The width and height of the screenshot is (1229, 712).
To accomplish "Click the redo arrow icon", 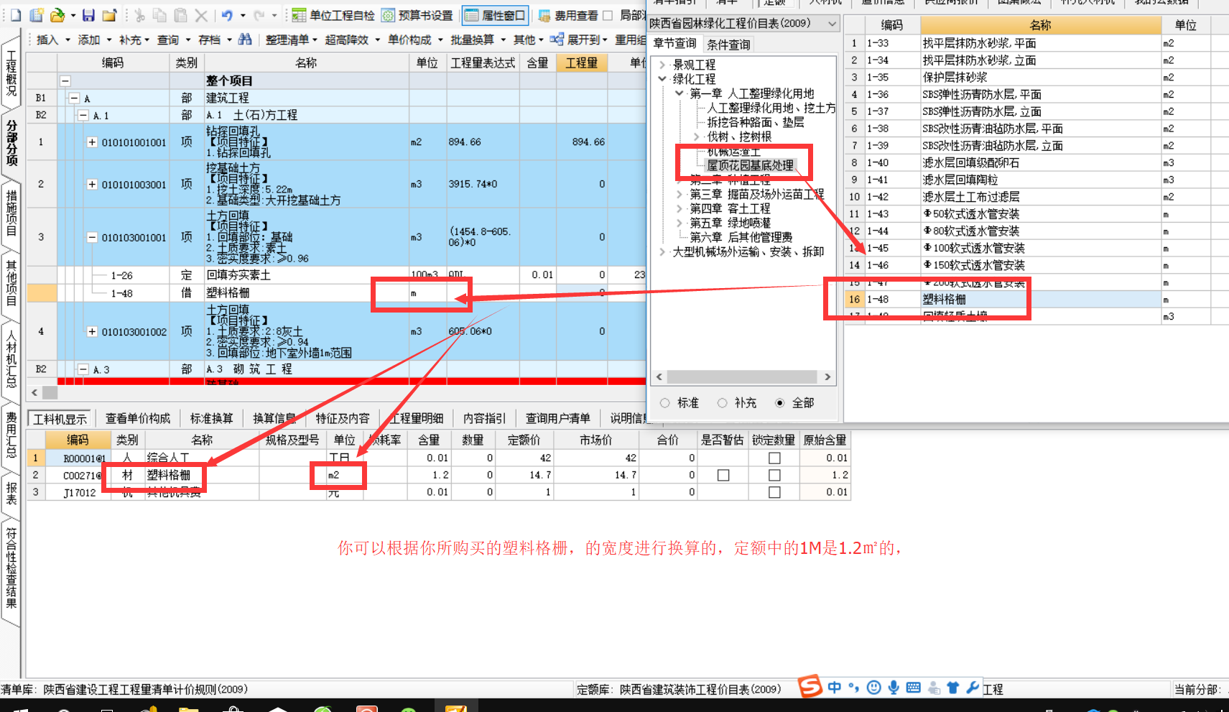I will pyautogui.click(x=259, y=15).
